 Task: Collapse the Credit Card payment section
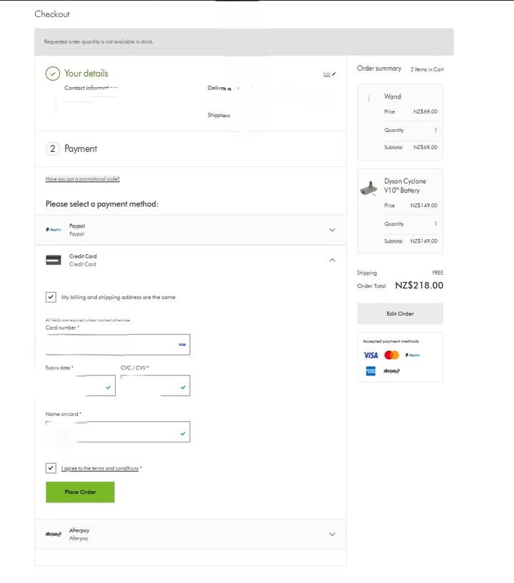pos(332,260)
